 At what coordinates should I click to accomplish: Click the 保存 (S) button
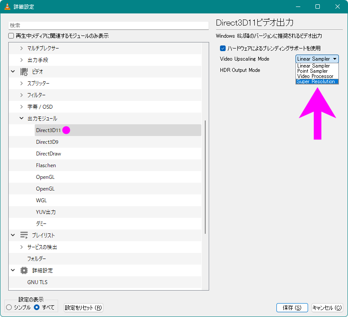click(x=292, y=308)
